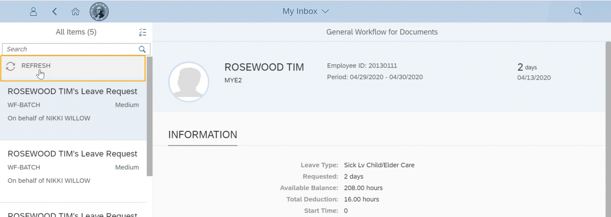Select the highlighted first ROSEWOOD TIM's Leave Request
611x217 pixels.
pyautogui.click(x=73, y=92)
